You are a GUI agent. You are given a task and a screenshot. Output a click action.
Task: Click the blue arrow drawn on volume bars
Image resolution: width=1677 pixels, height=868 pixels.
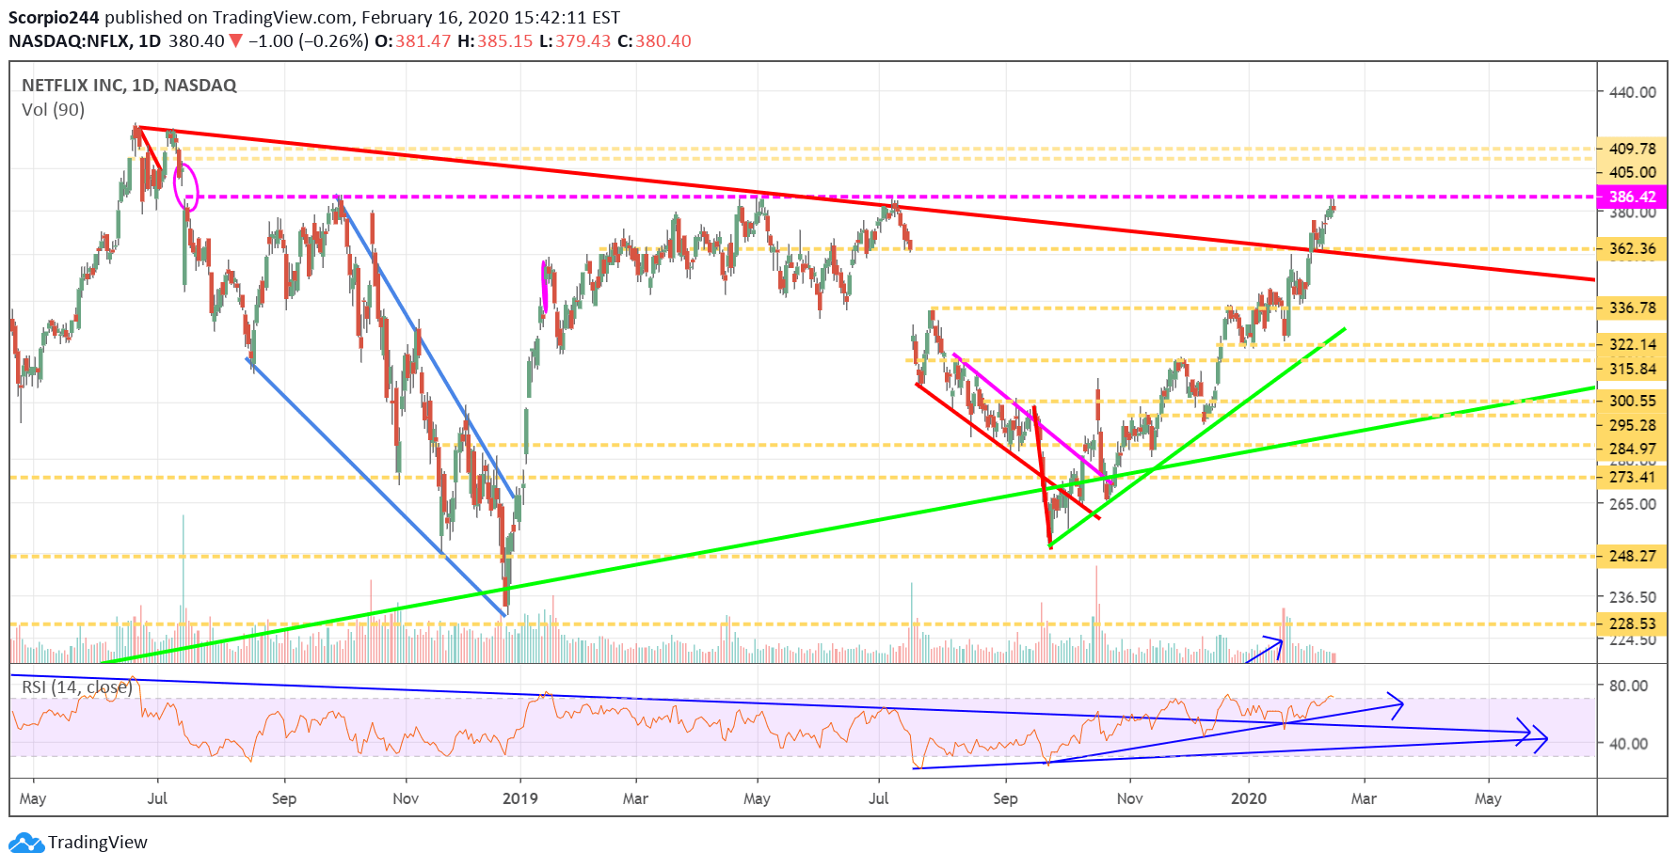tap(1264, 649)
